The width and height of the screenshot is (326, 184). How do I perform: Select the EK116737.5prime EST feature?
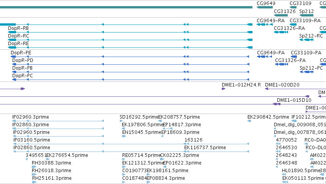coord(216,151)
